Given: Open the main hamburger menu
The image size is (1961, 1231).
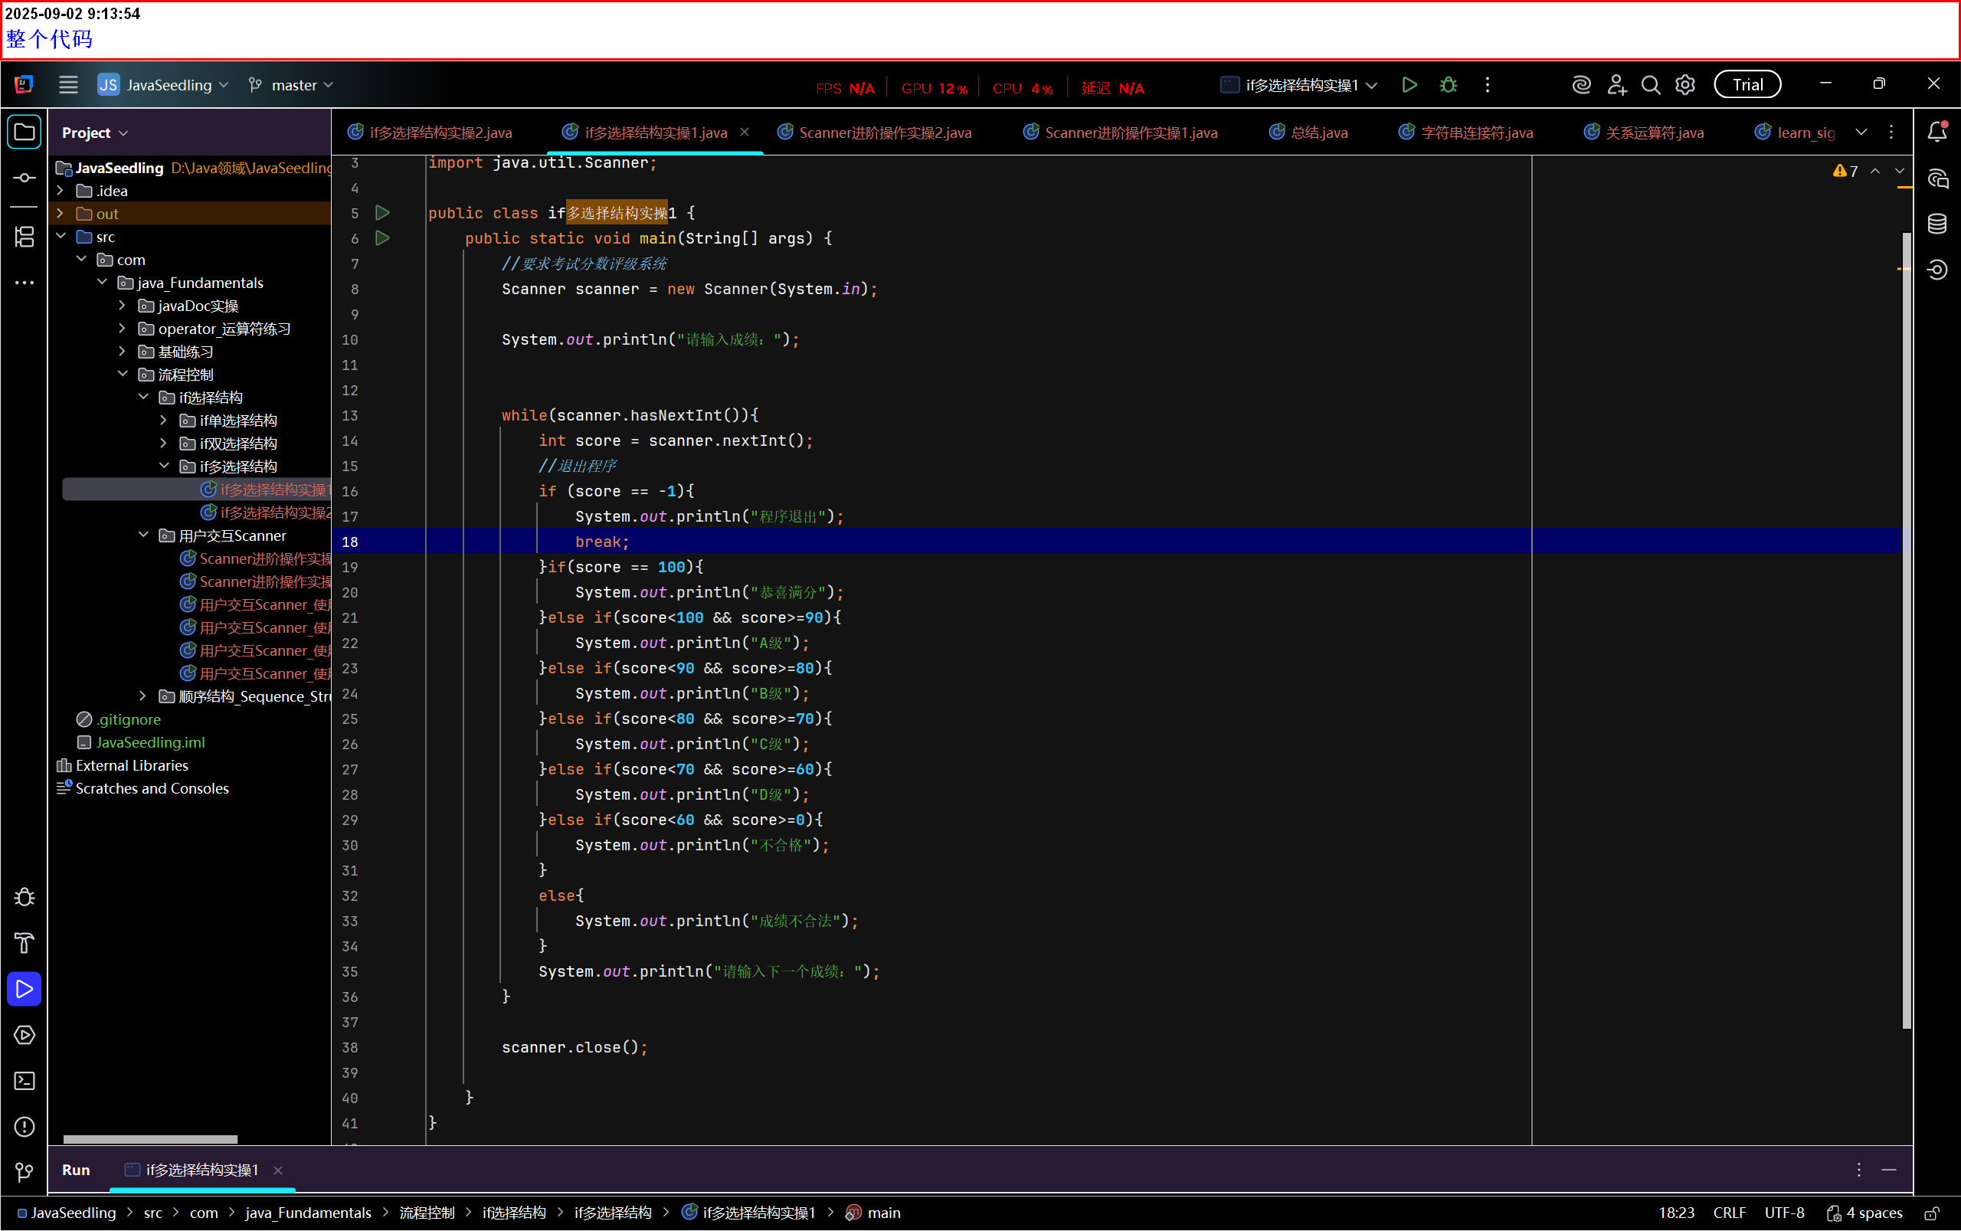Looking at the screenshot, I should (68, 85).
